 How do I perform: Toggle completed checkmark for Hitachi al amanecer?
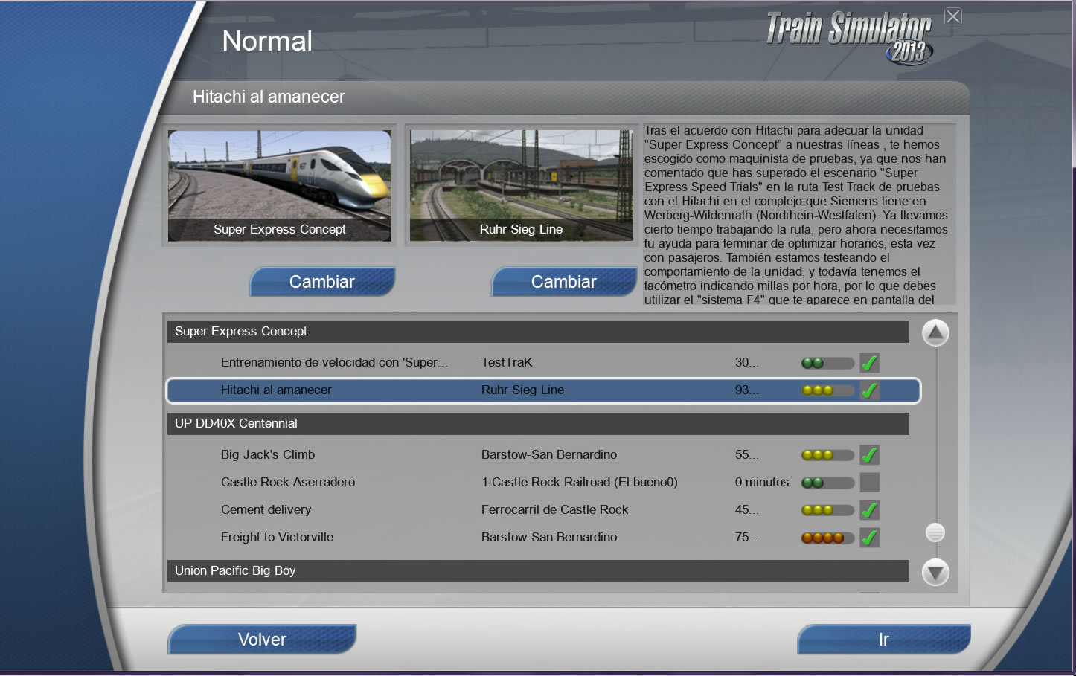869,390
